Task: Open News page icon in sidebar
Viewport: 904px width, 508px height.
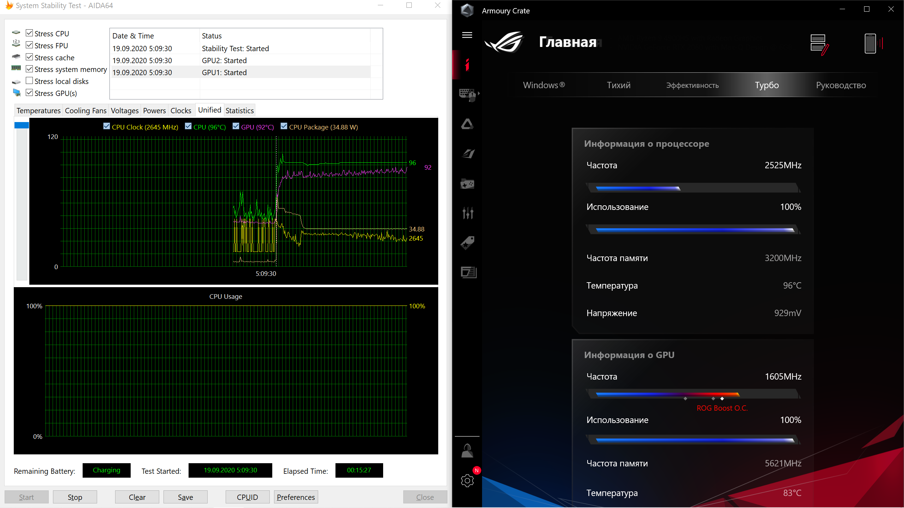Action: [469, 272]
